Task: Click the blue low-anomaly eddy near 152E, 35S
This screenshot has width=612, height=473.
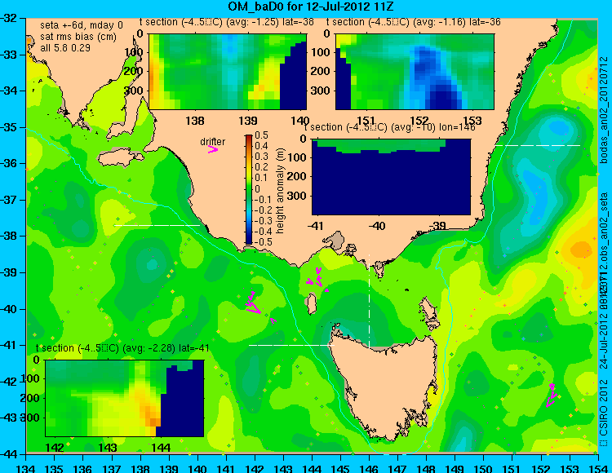Action: coord(558,128)
